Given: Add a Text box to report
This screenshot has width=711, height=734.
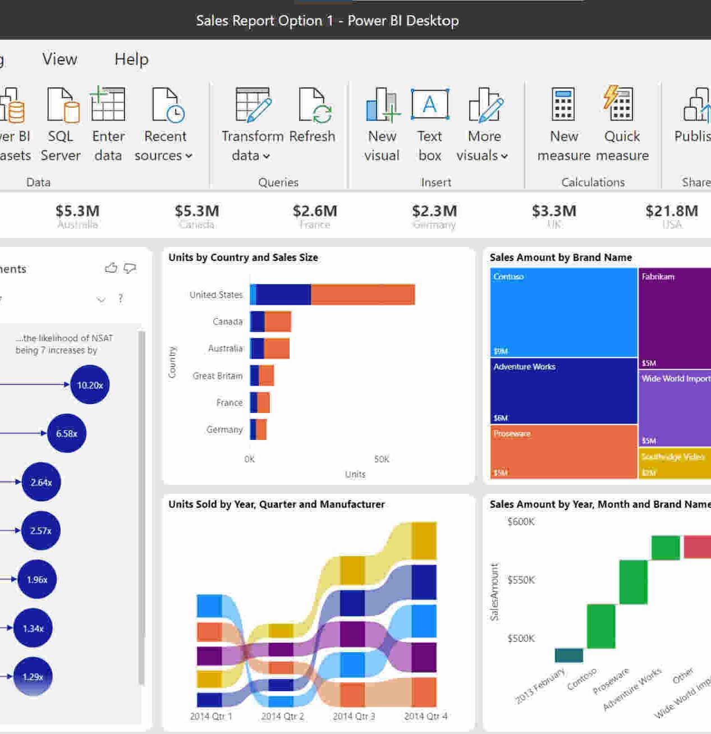Looking at the screenshot, I should (430, 105).
